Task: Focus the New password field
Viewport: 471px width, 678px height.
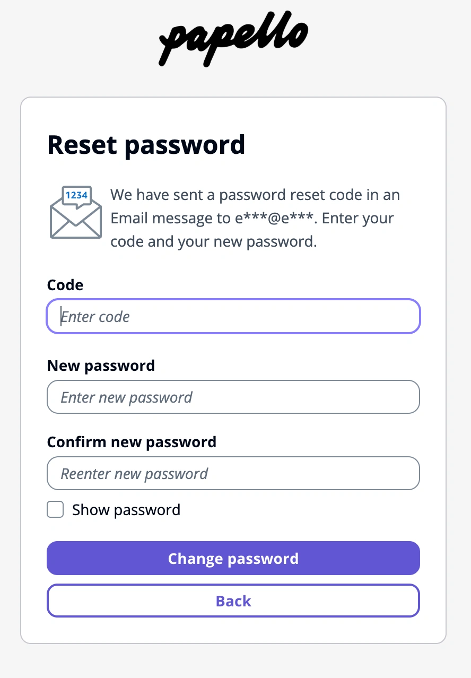Action: tap(233, 397)
